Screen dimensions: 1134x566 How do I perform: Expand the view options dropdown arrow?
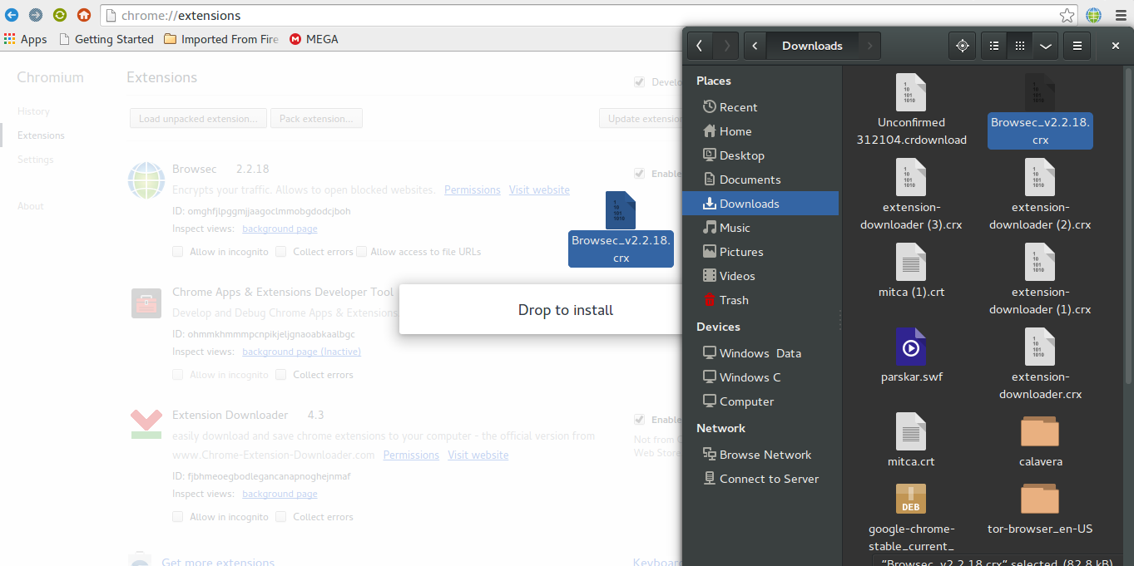click(1046, 46)
